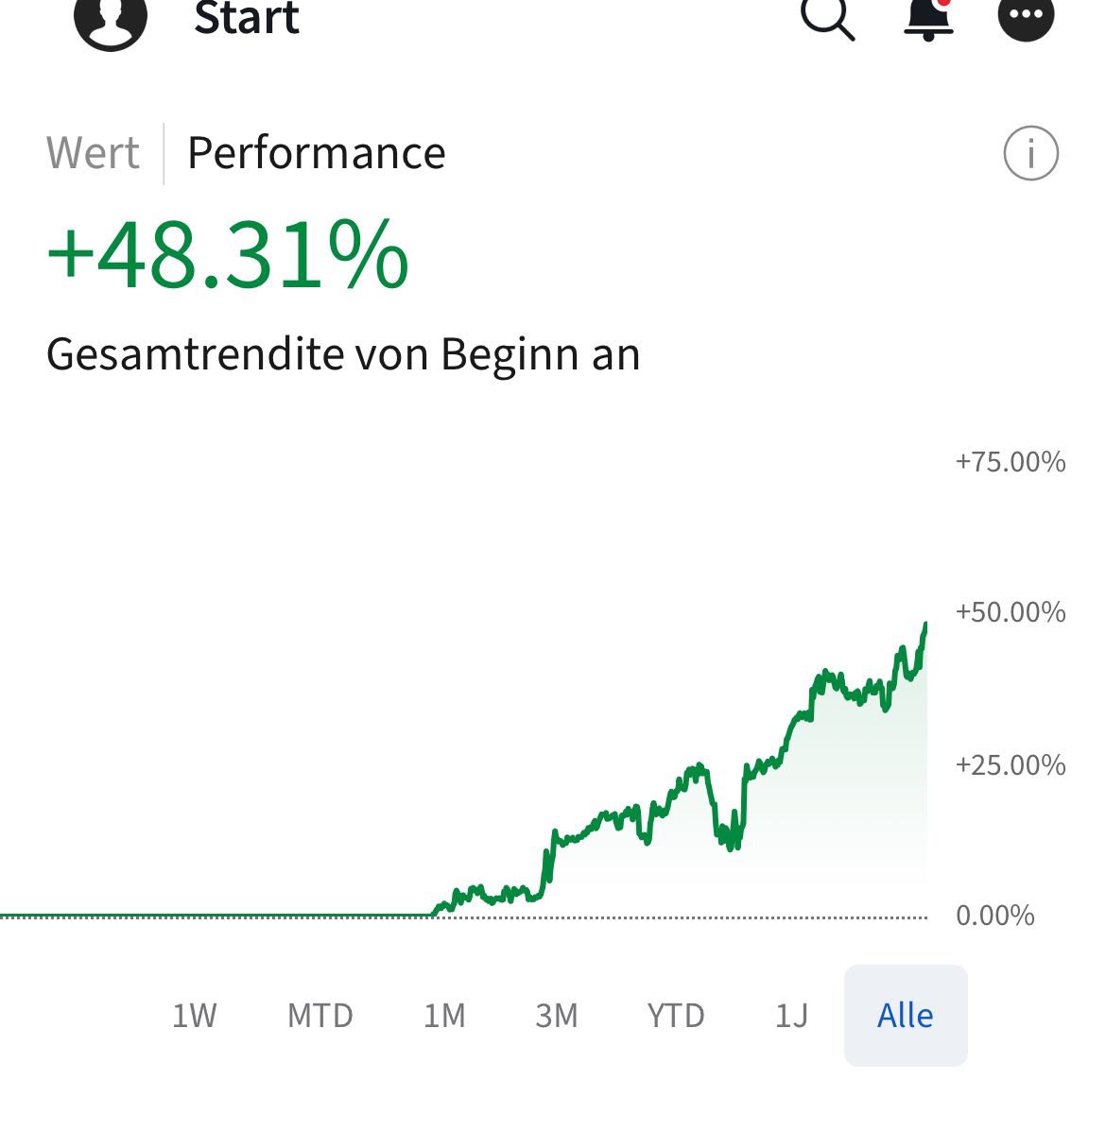Show YTD performance range

tap(676, 1016)
